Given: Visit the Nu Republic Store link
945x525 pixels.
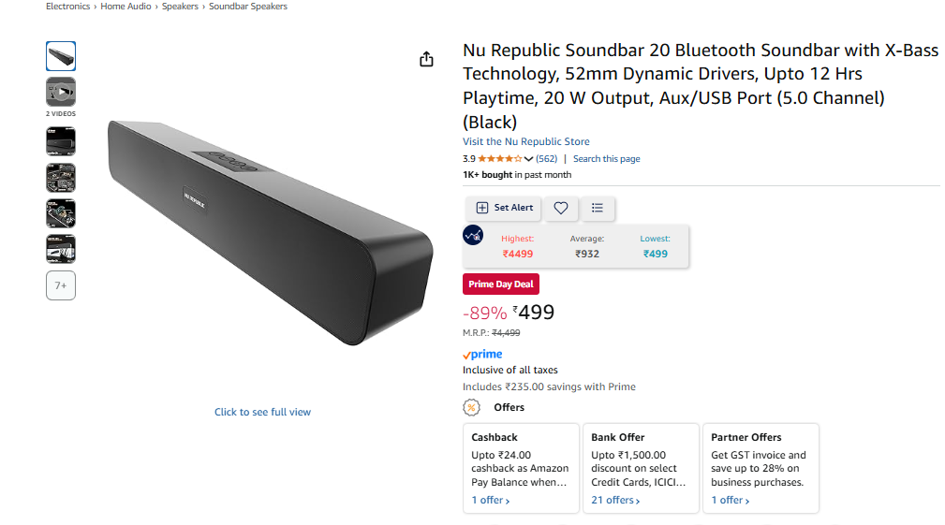Looking at the screenshot, I should 525,142.
